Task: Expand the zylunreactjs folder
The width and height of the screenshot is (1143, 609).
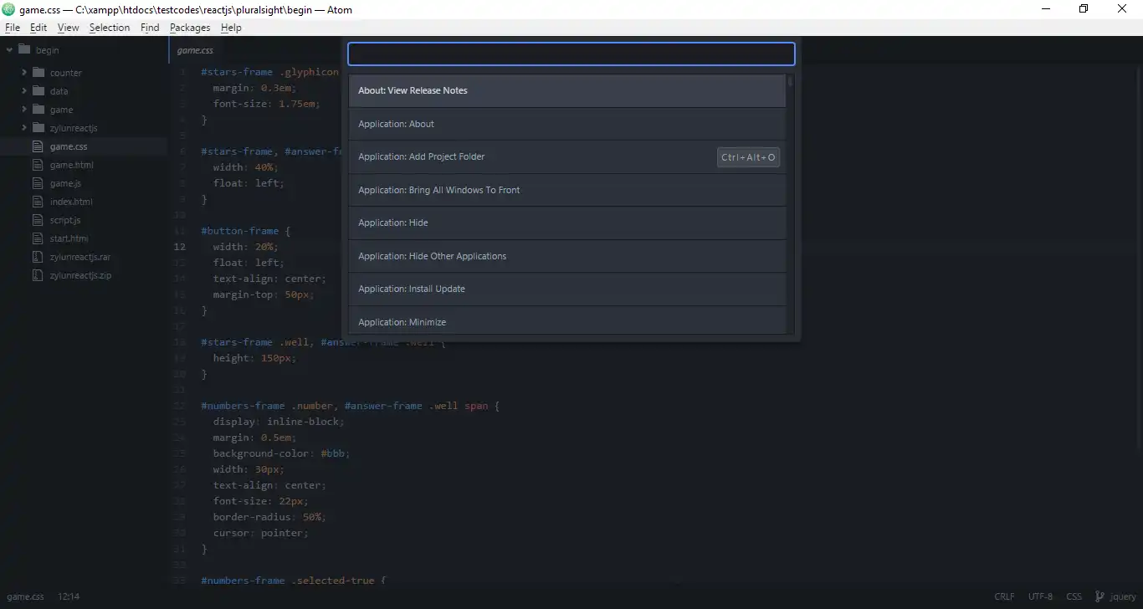Action: (23, 127)
